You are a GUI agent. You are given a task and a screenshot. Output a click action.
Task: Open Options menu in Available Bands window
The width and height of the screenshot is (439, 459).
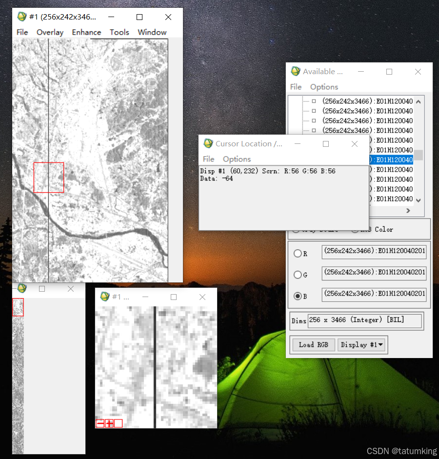point(324,87)
